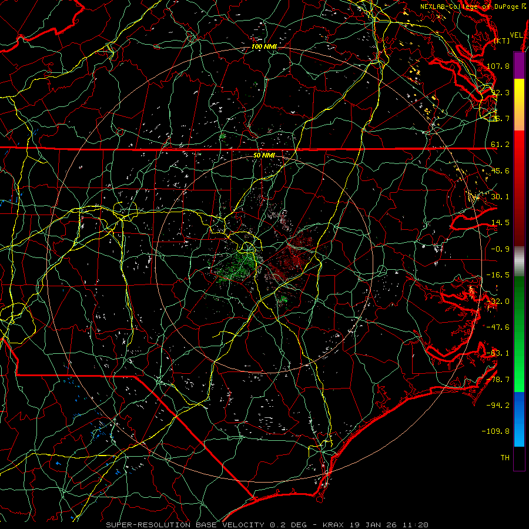Click the 107.8 velocity scale value

point(498,66)
